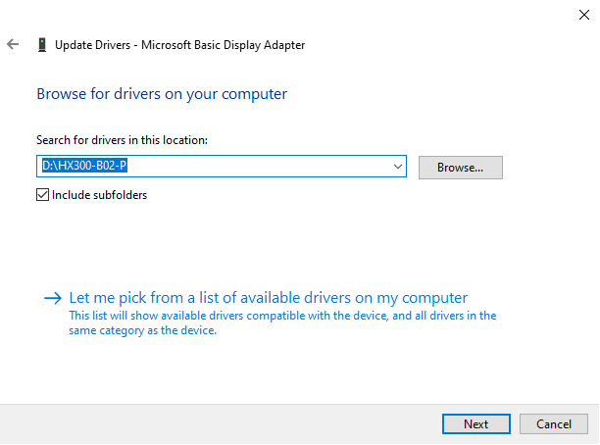Click the description under the Let me pick link
Image resolution: width=600 pixels, height=445 pixels.
click(282, 323)
